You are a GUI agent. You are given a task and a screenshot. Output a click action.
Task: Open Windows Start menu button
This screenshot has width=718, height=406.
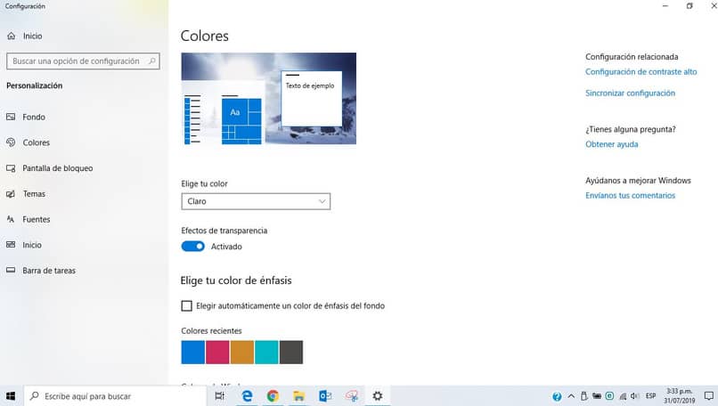point(11,396)
